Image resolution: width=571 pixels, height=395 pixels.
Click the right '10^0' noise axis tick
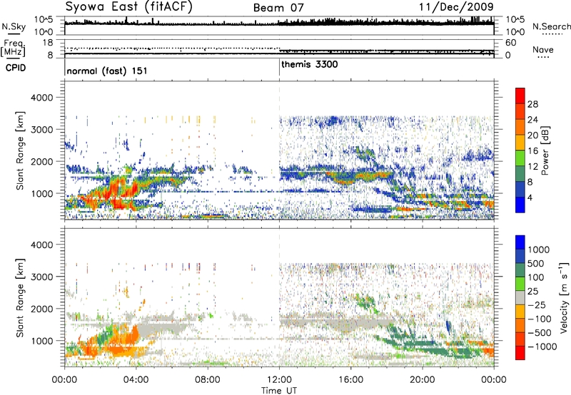tap(515, 32)
